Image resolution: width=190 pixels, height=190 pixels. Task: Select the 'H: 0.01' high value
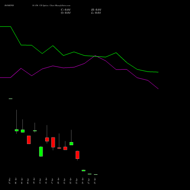[96, 10]
